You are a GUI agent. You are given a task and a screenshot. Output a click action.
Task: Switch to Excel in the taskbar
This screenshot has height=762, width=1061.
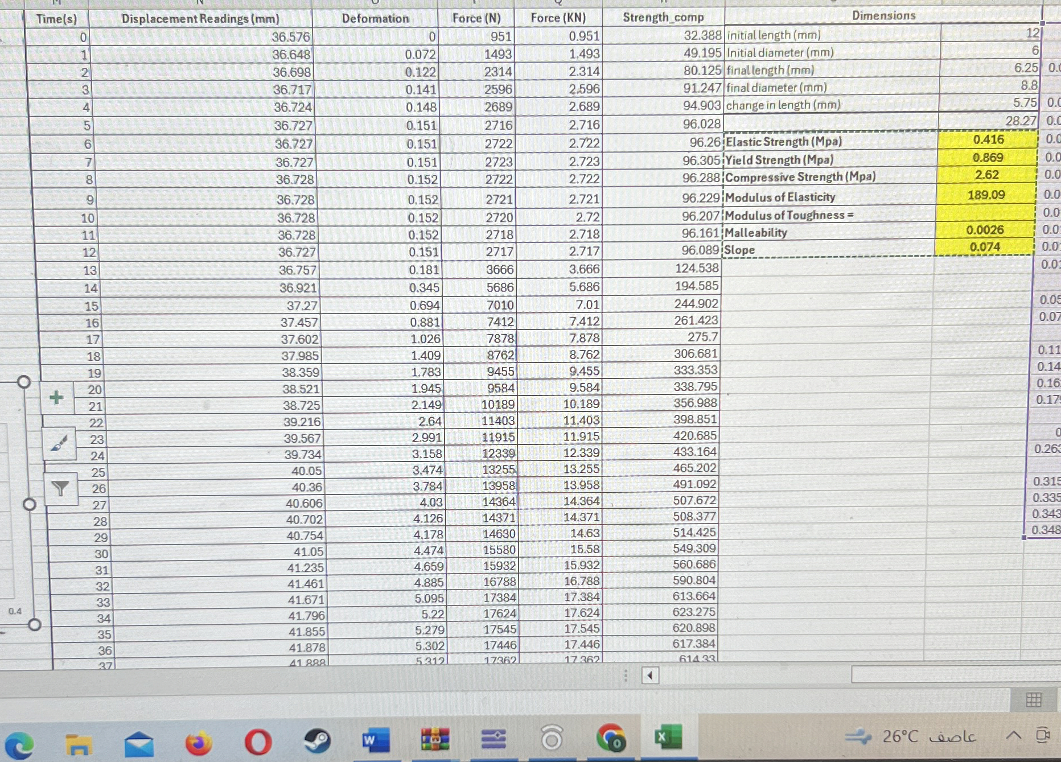click(668, 738)
